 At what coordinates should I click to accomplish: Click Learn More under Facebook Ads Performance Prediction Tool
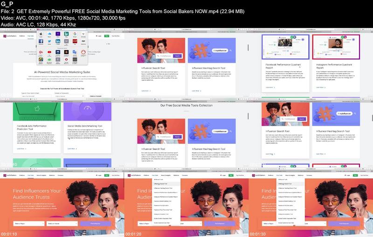coord(21,149)
